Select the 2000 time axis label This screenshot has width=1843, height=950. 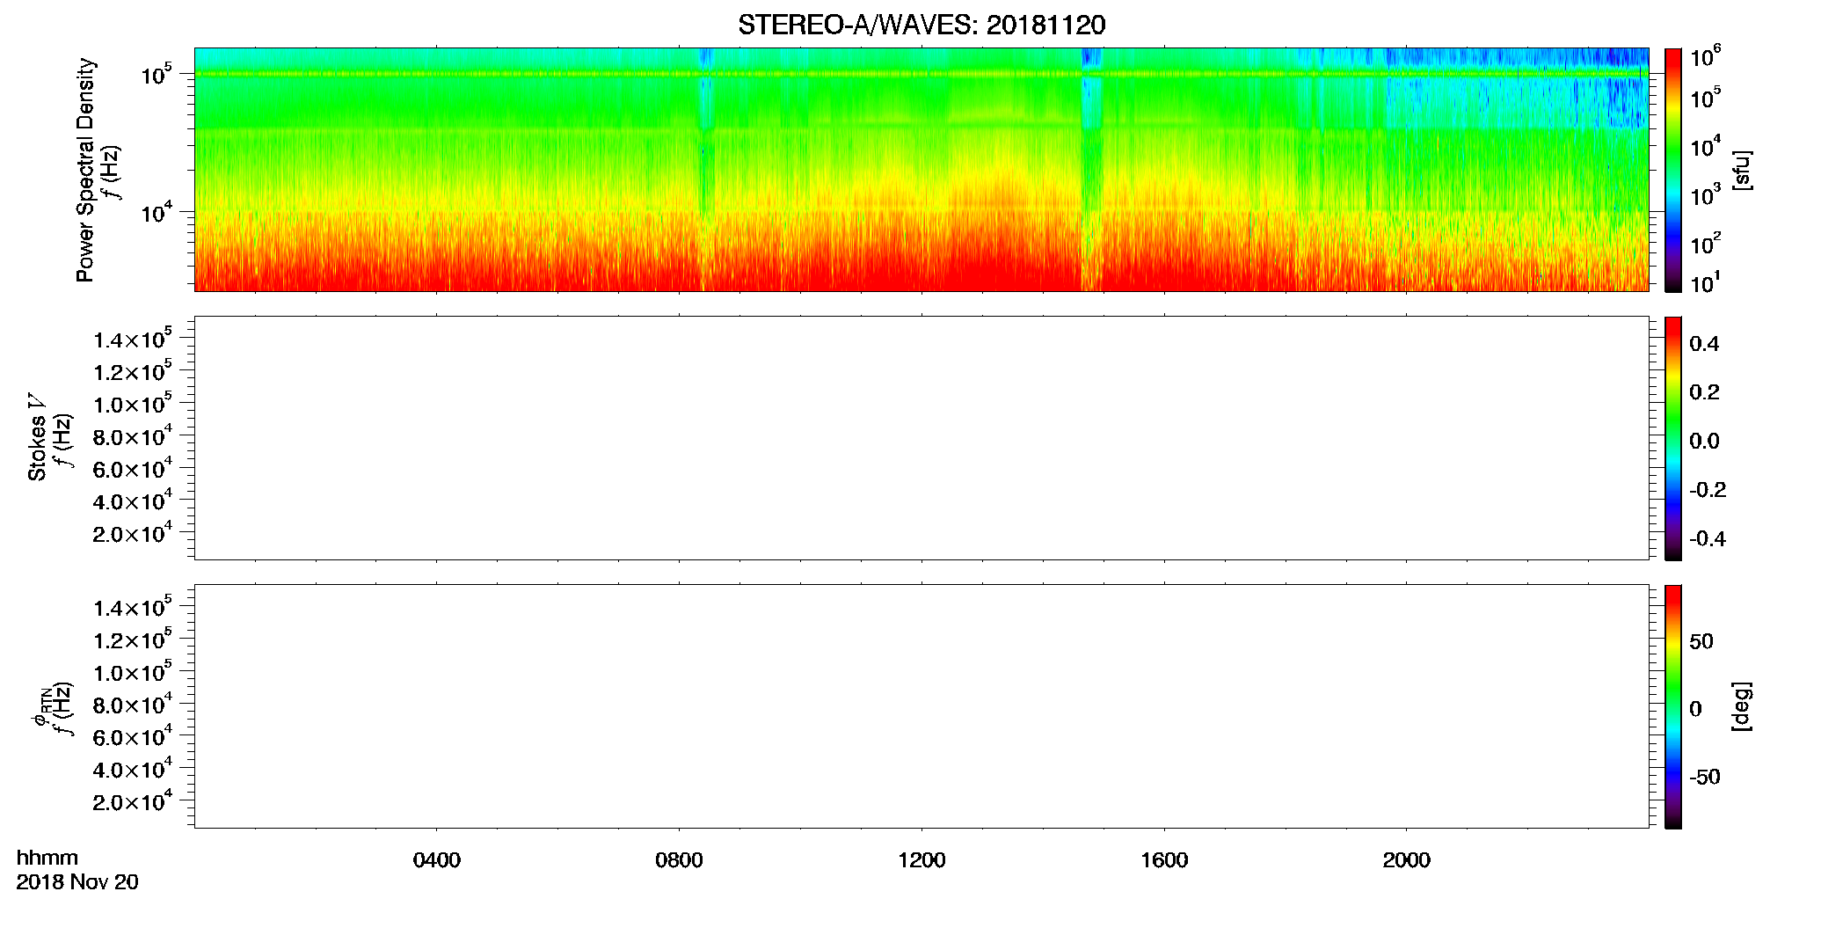1406,860
